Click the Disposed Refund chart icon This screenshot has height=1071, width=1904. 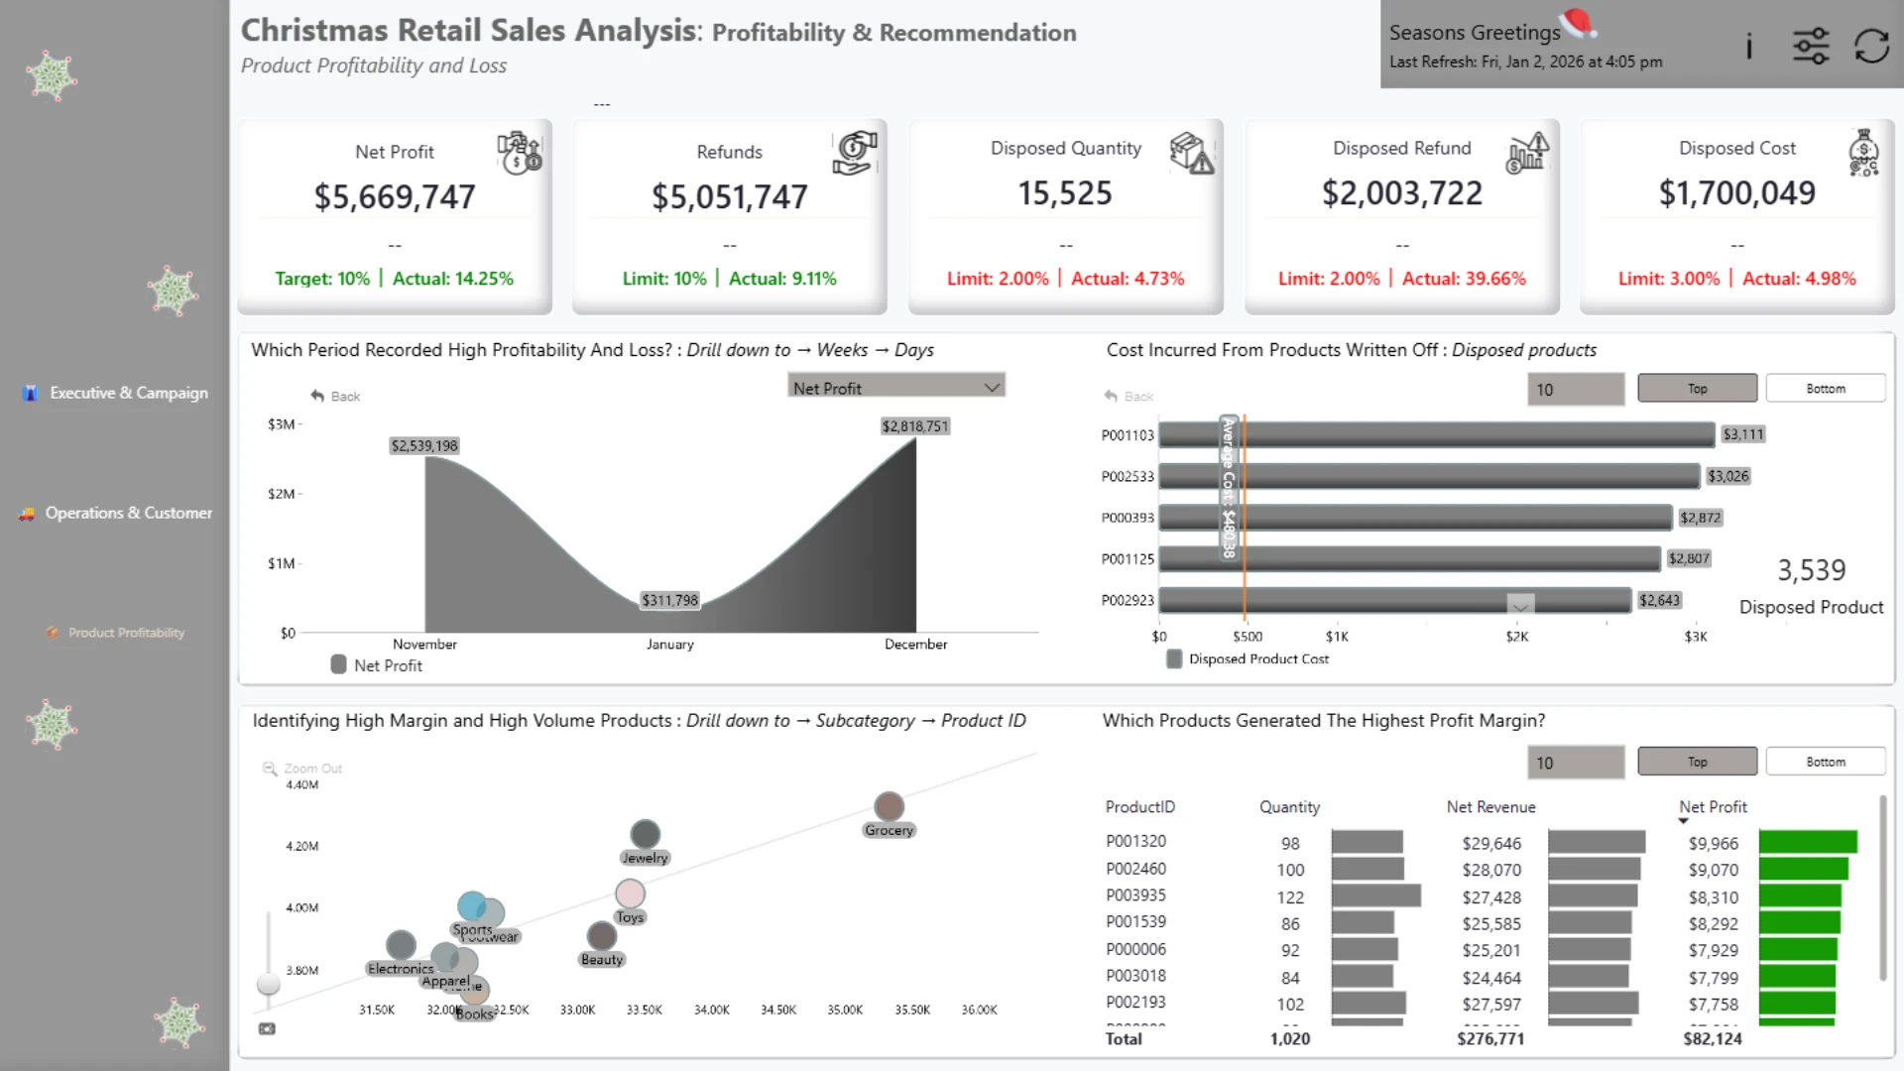point(1527,153)
